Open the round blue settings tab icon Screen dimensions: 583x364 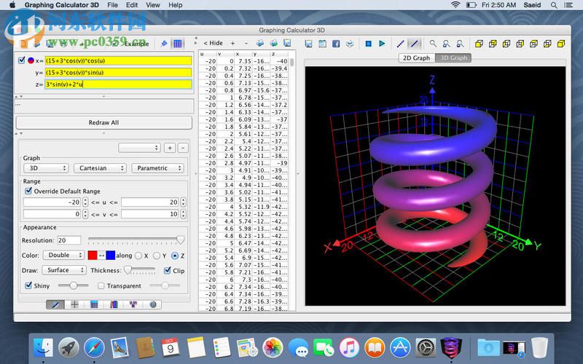point(152,304)
